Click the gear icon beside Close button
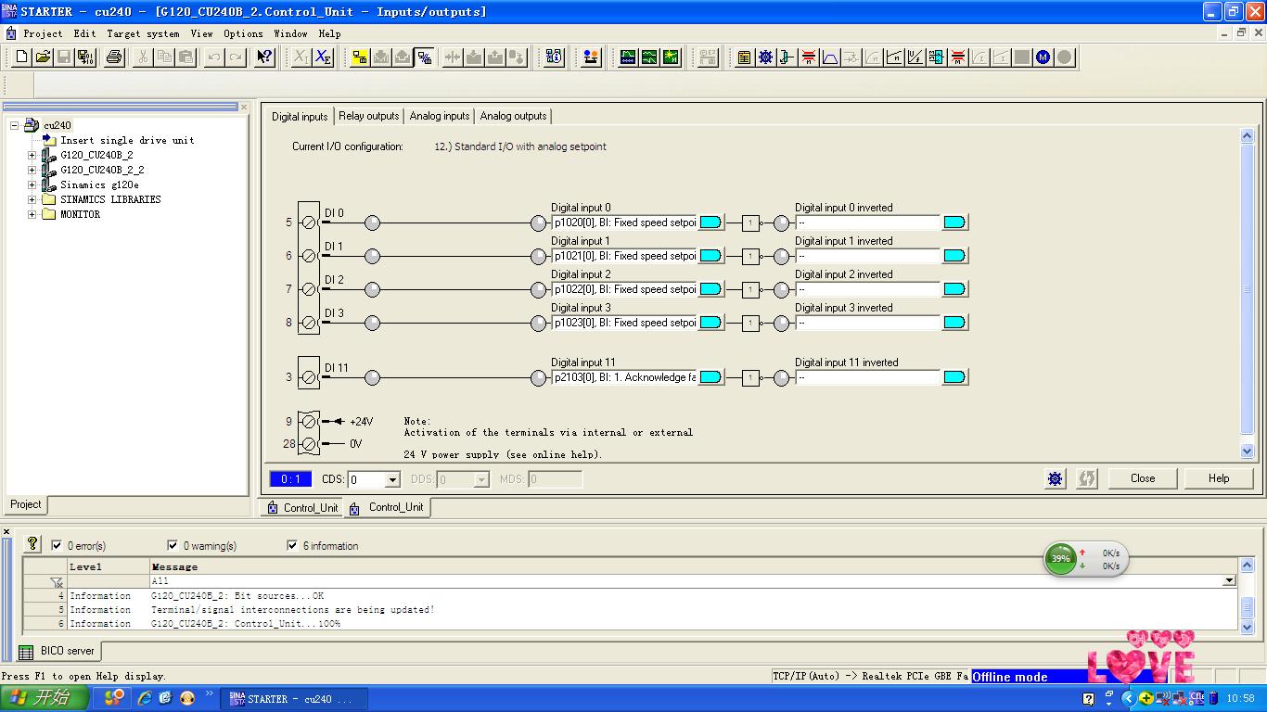 coord(1056,478)
